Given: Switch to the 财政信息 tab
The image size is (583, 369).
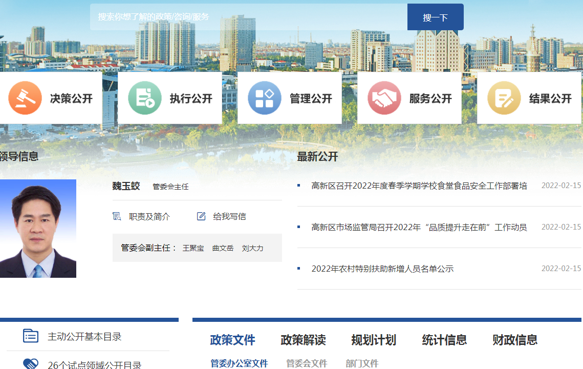Looking at the screenshot, I should [515, 340].
